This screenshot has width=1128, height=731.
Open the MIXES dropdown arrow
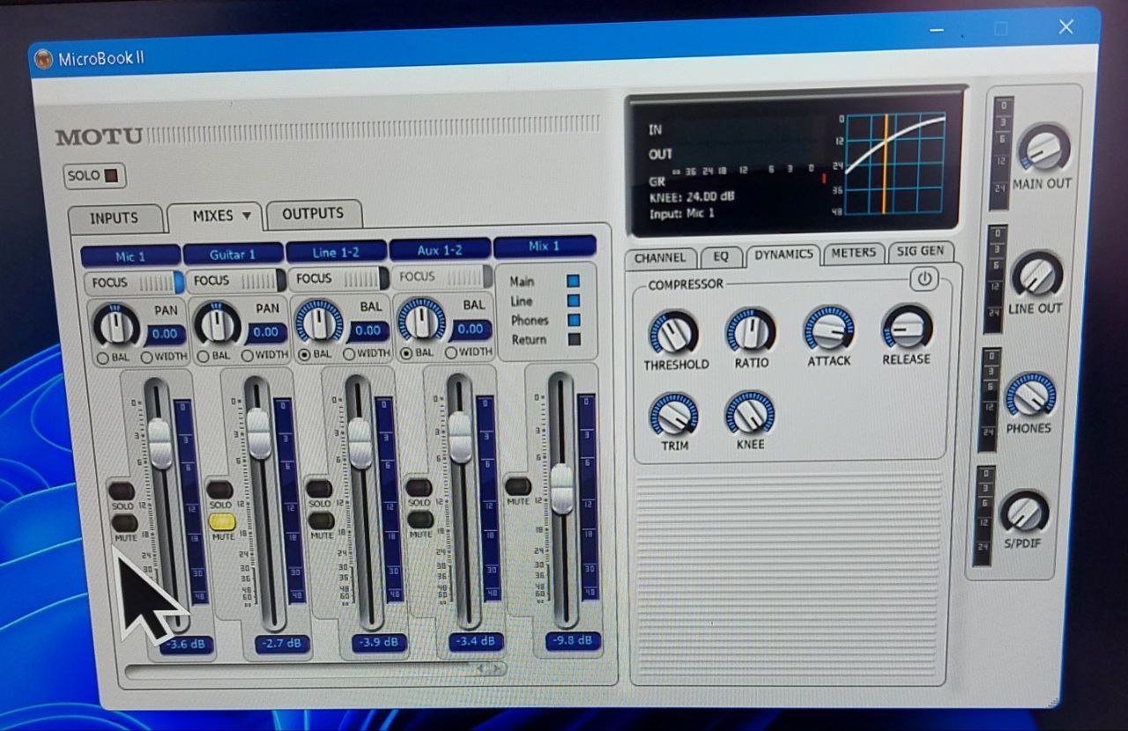(247, 215)
